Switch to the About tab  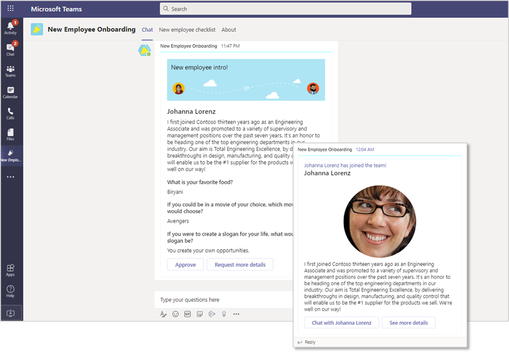click(x=229, y=30)
